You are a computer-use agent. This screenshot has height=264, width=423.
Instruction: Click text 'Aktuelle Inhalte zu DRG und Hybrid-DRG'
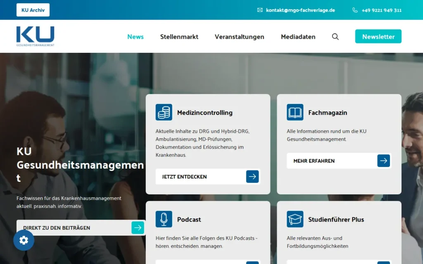click(x=202, y=131)
